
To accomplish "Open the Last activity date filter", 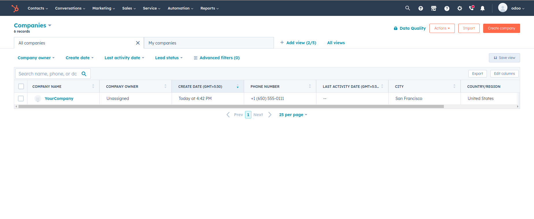I will point(125,58).
